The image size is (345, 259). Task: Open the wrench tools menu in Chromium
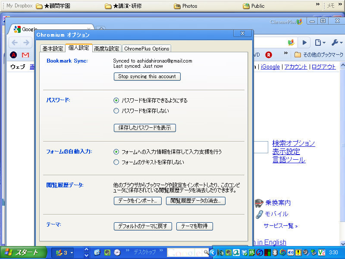pos(335,43)
